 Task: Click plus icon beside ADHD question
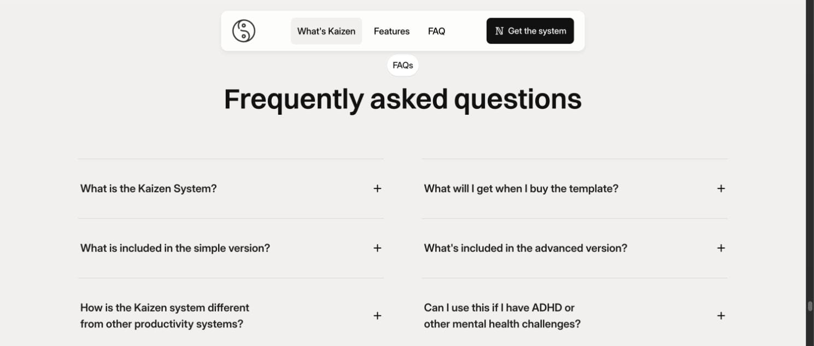(721, 316)
